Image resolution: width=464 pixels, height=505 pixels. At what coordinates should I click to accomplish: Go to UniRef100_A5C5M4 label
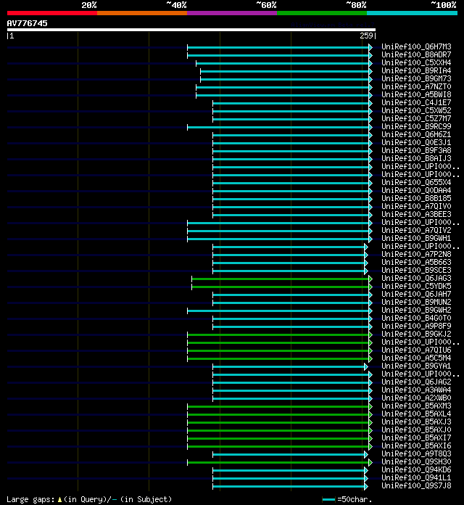pyautogui.click(x=416, y=358)
